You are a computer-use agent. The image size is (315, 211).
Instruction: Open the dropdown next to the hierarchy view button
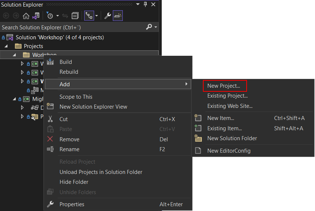[97, 16]
